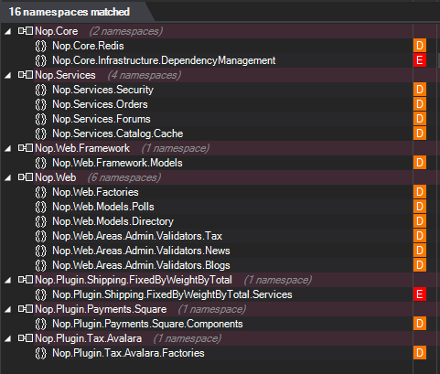
Task: Select the 16 namespaces matched tab
Action: coord(70,12)
